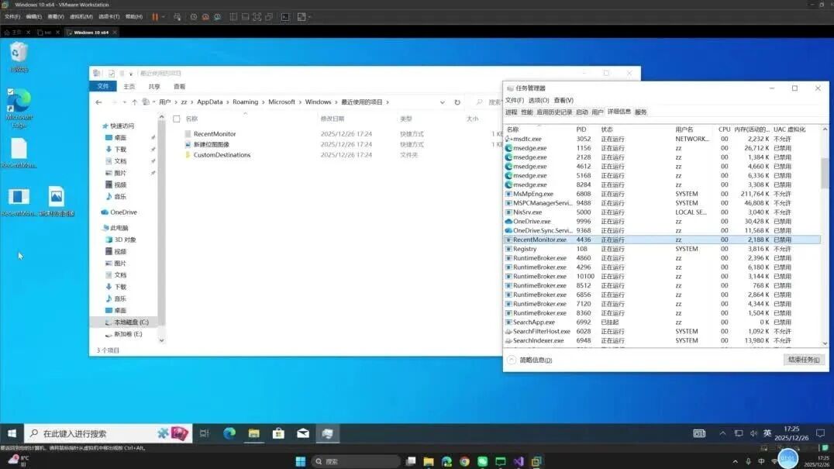Open File menu in Task Manager
Screen dimensions: 834x469
pos(515,100)
